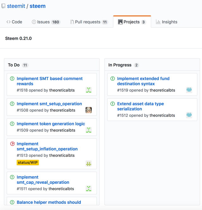This screenshot has width=202, height=210.
Task: Click the yellow status/WIP label
Action: click(28, 163)
